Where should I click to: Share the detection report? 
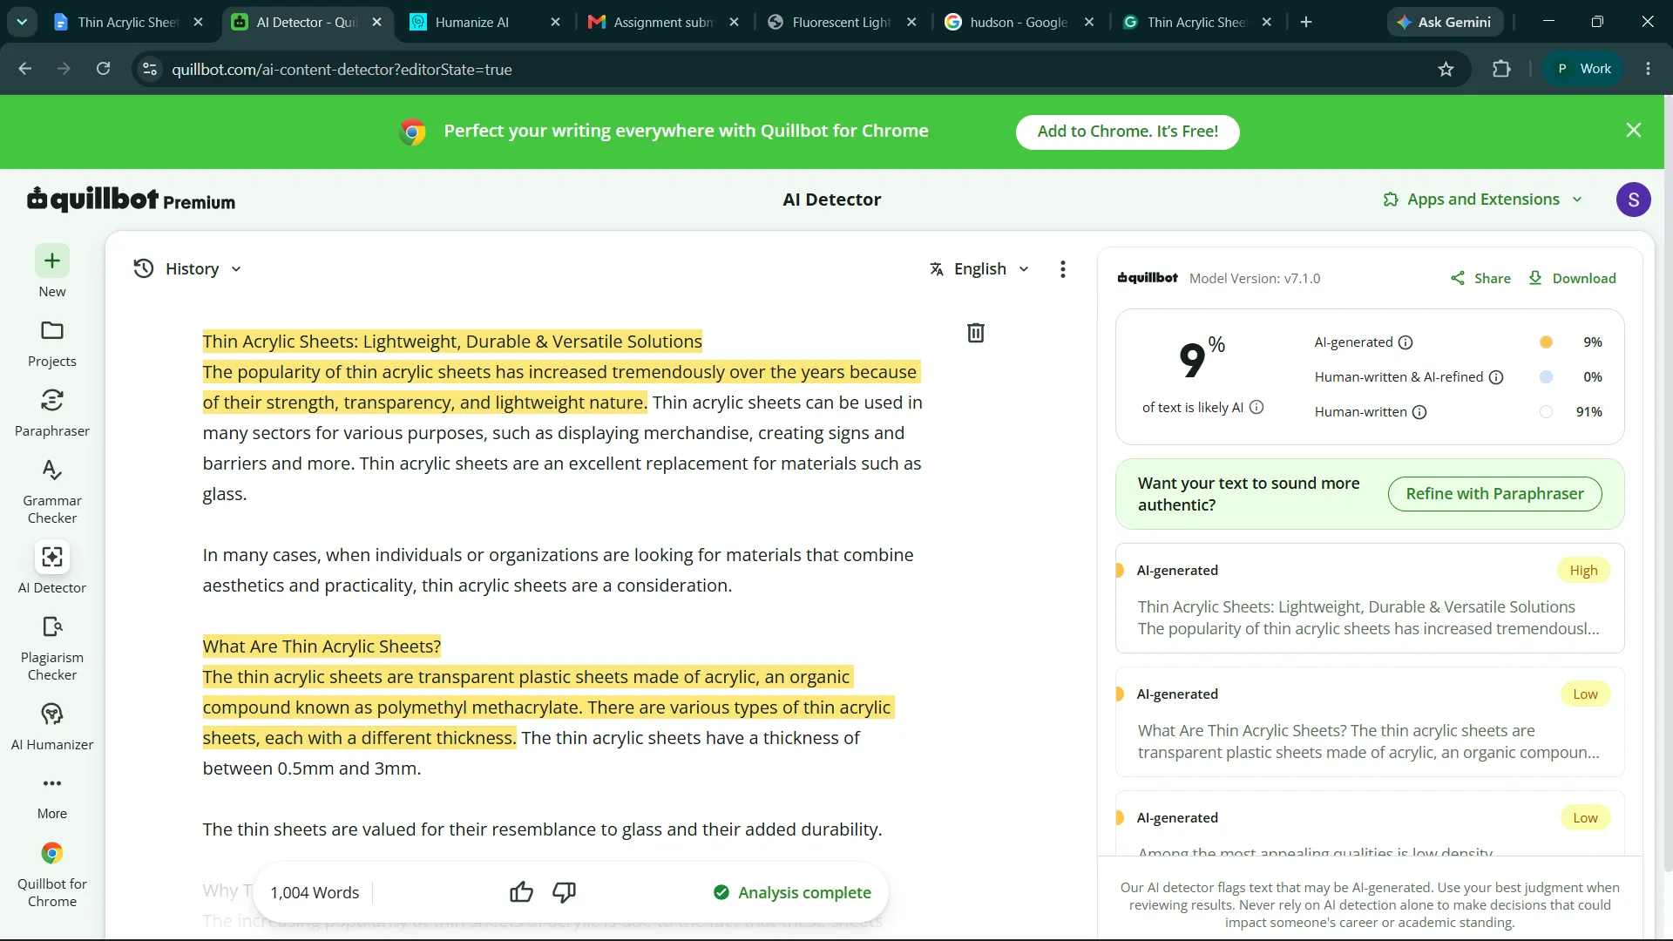coord(1480,278)
